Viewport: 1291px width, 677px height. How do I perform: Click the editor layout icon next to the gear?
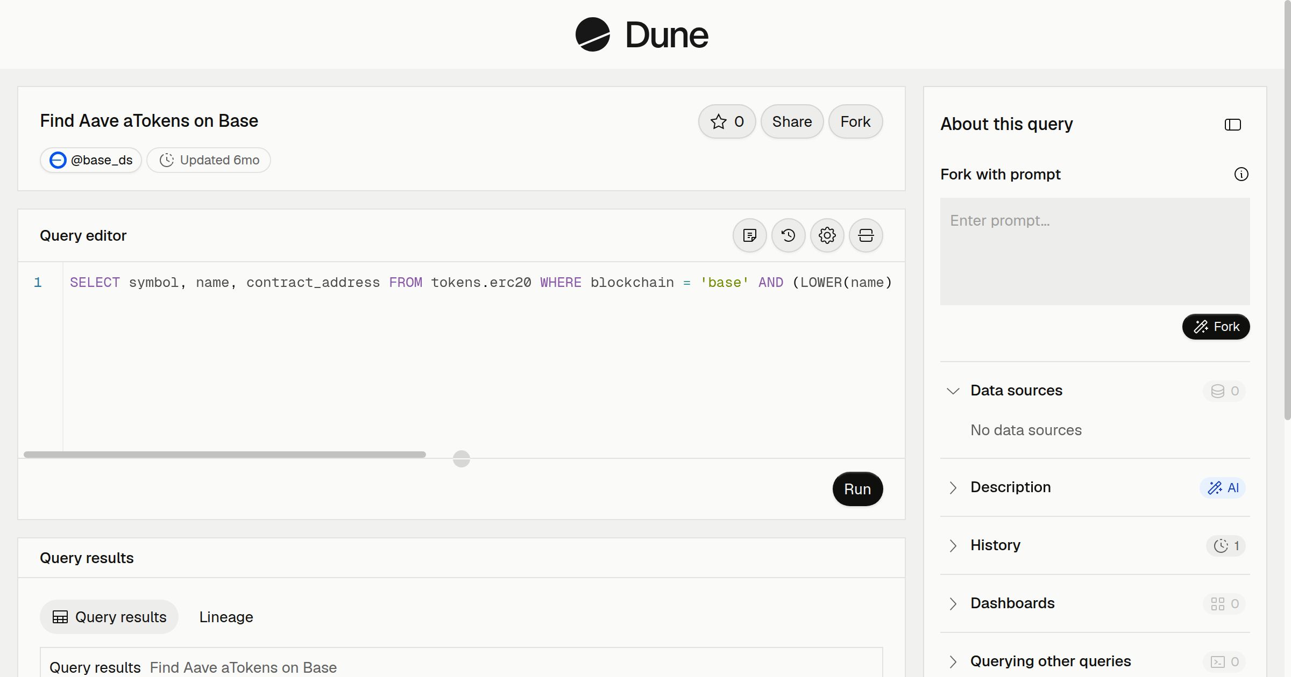click(x=866, y=235)
